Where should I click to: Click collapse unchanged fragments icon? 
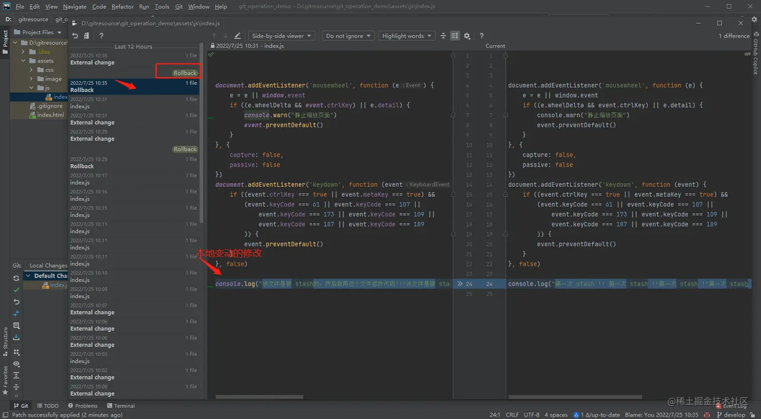tap(443, 36)
